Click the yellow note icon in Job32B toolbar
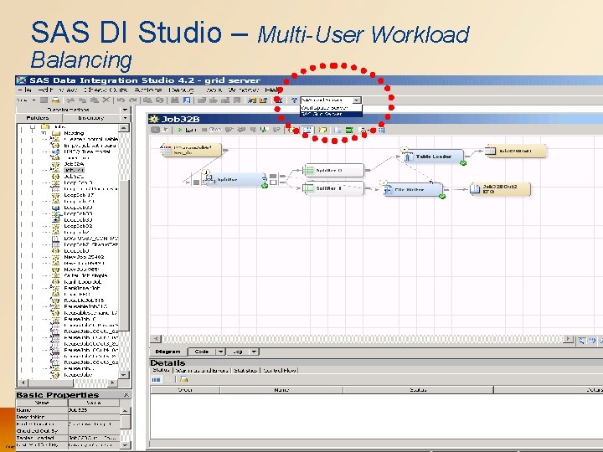The height and width of the screenshot is (452, 603). coord(322,130)
